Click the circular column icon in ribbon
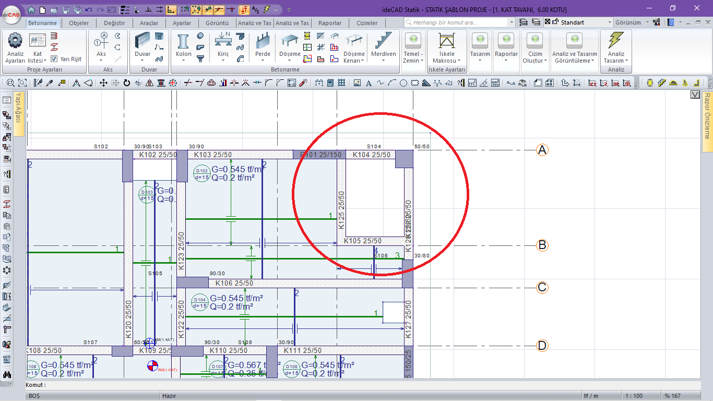The image size is (713, 401). (200, 36)
